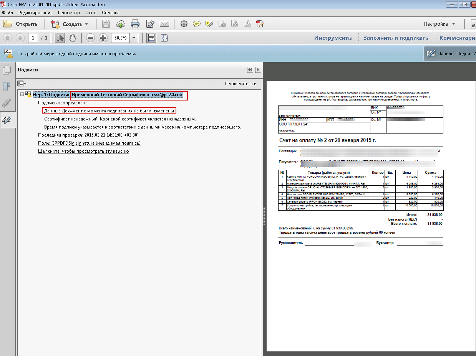Click the page number field
Screen dimensions: 476x356
pos(33,38)
